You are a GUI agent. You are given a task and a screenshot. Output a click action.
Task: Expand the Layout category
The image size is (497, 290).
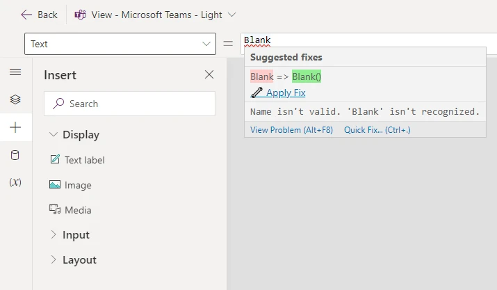tap(54, 260)
